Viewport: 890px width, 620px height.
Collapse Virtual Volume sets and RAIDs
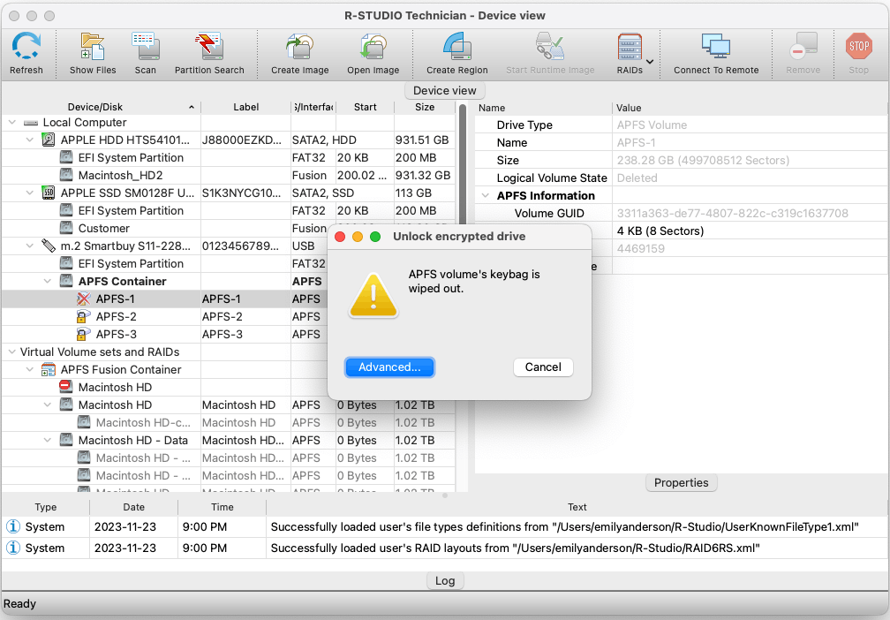coord(12,352)
